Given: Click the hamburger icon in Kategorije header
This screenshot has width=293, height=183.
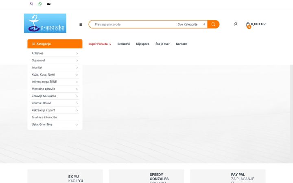Looking at the screenshot, I should pos(33,44).
